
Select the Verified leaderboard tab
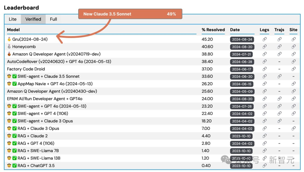(x=33, y=19)
